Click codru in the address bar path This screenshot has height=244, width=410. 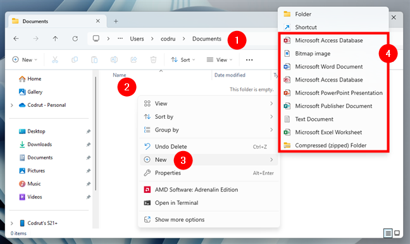[x=168, y=39]
